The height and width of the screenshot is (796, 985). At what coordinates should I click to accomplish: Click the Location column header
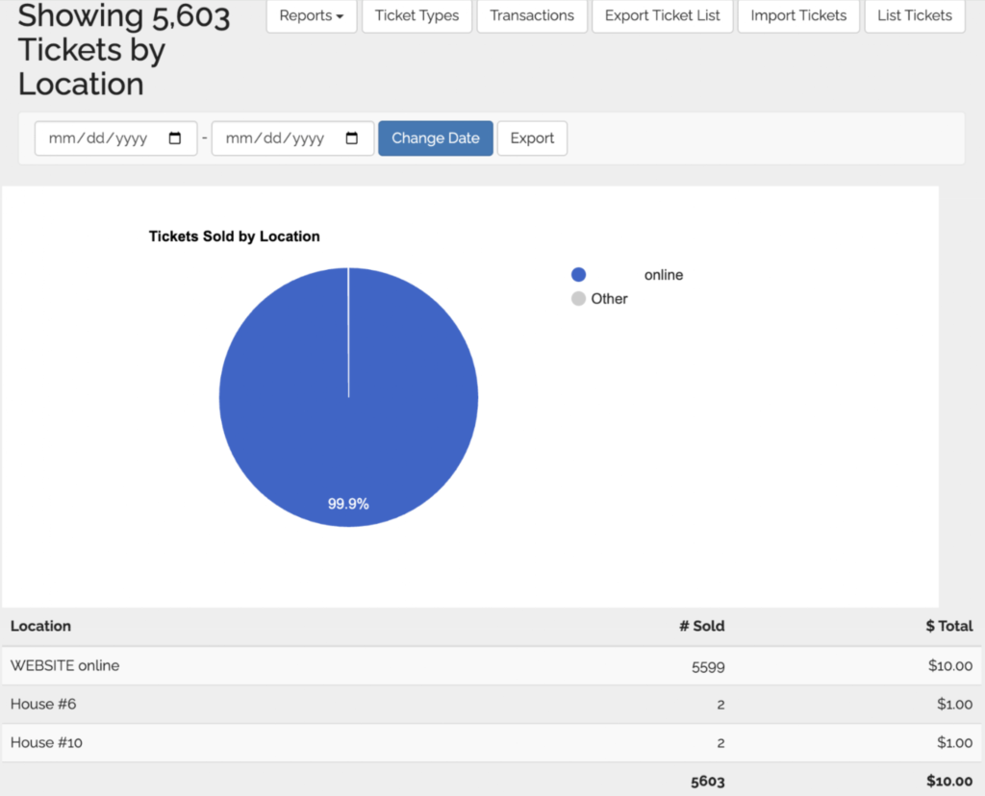pos(40,626)
